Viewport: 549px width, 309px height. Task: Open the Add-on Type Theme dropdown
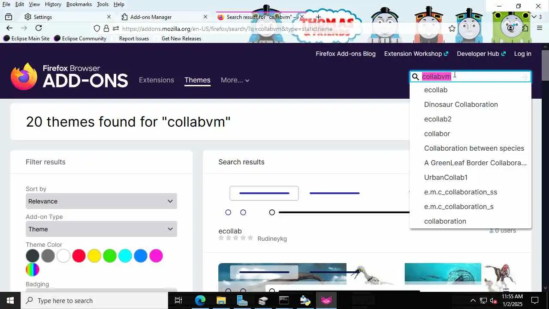[x=101, y=229]
